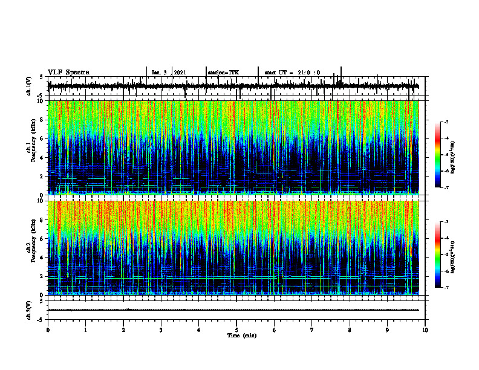Click inside the ch.1 spectrogram panel

pyautogui.click(x=233, y=148)
